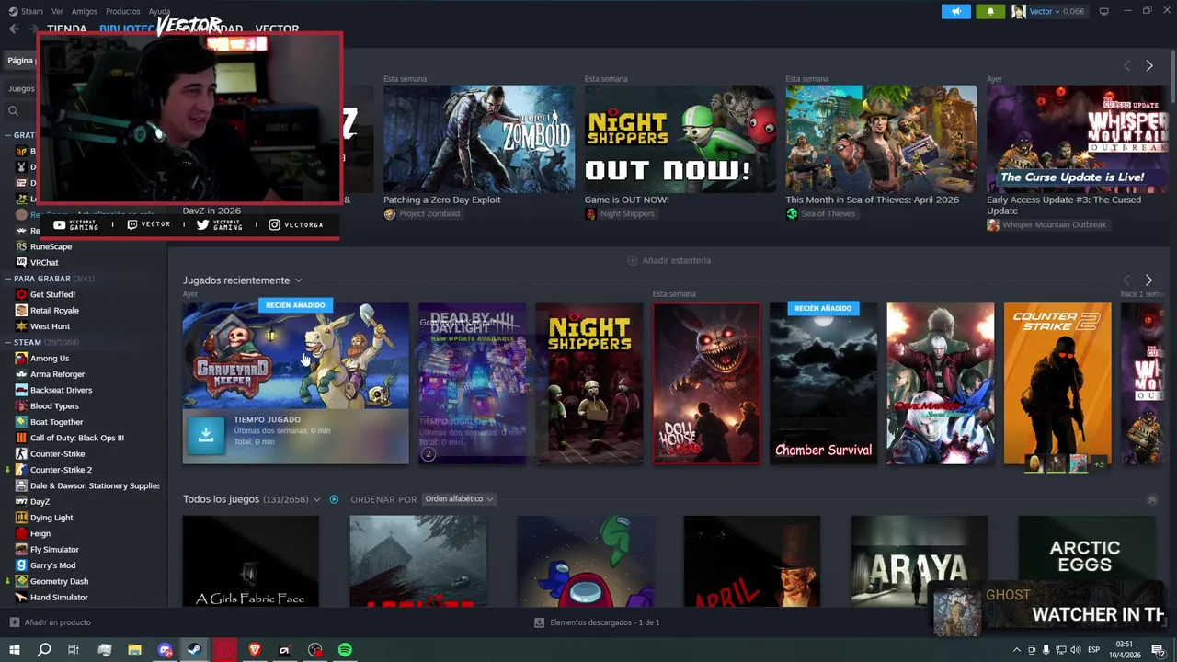Go to the TIENDA tab
The image size is (1177, 662).
click(x=67, y=29)
